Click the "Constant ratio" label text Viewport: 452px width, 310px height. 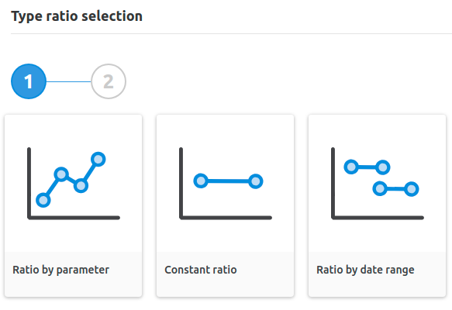tap(201, 270)
